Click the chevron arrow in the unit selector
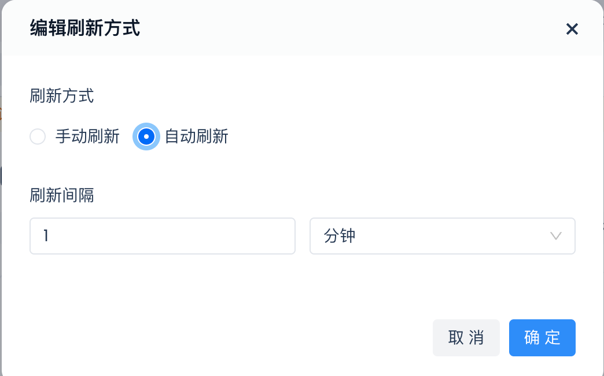Screen dimensions: 604x376 [x=556, y=236]
